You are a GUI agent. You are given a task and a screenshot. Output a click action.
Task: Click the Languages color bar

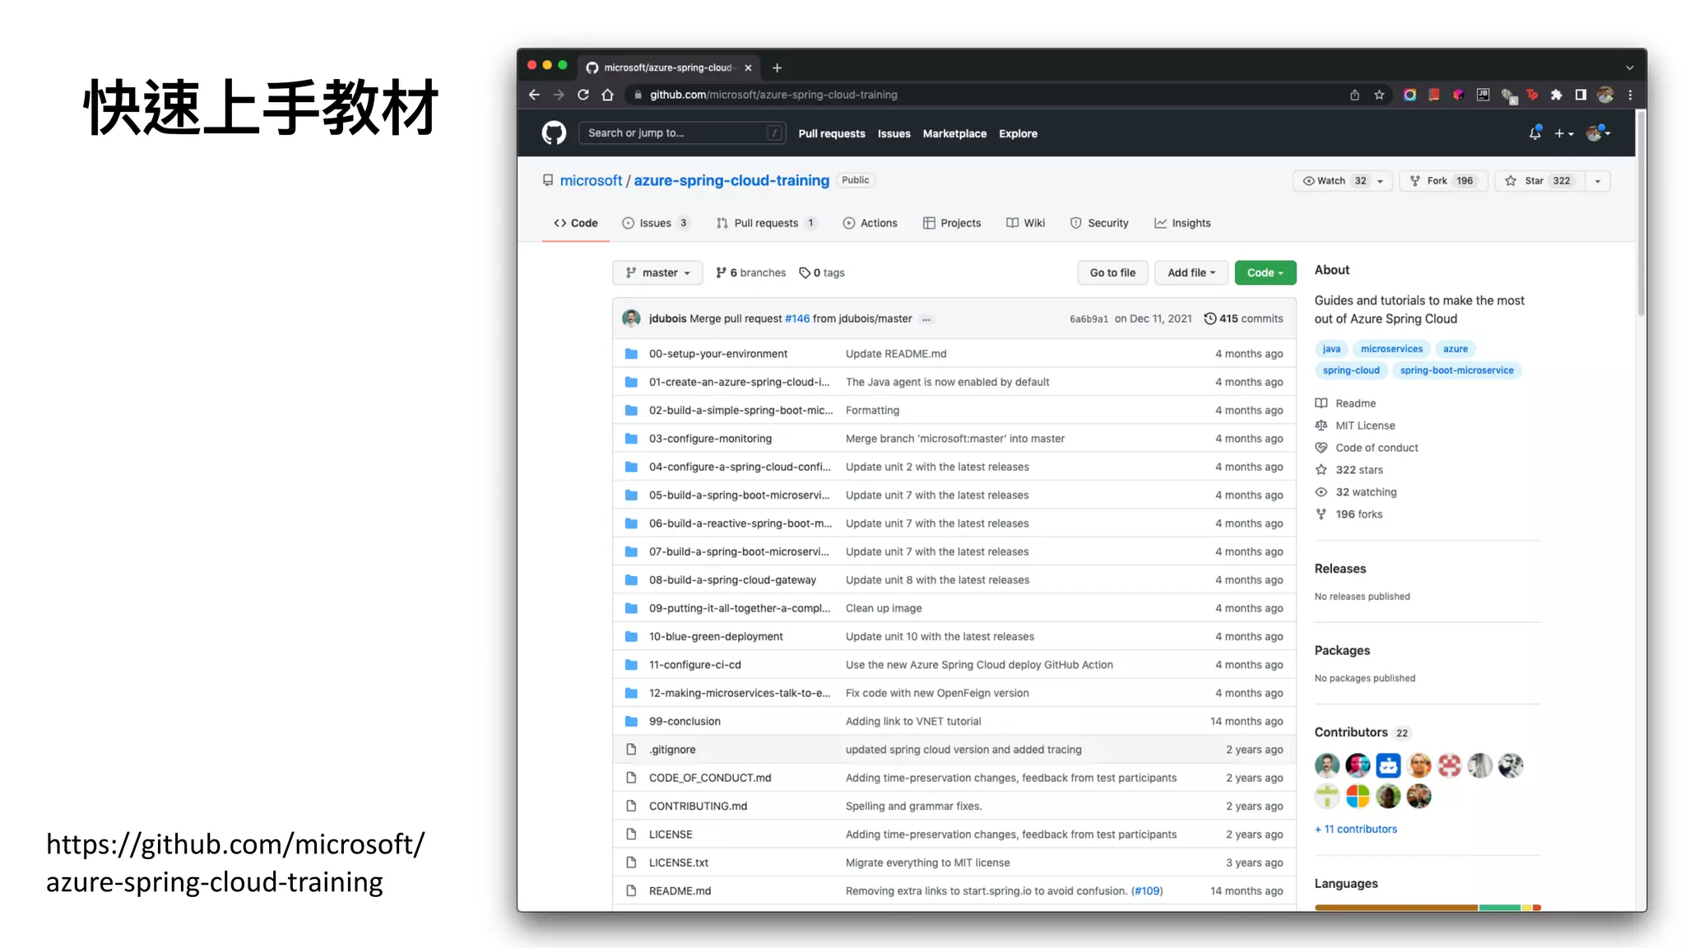[x=1427, y=907]
